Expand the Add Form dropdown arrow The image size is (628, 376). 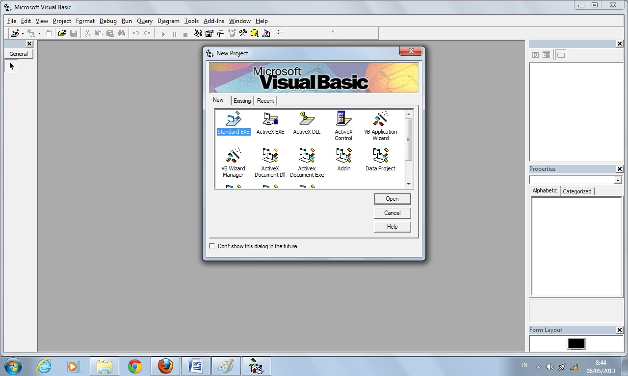(39, 34)
